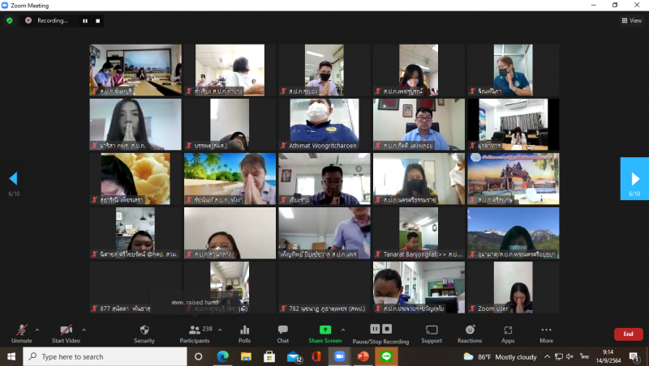Click the Recording... status label

point(52,20)
